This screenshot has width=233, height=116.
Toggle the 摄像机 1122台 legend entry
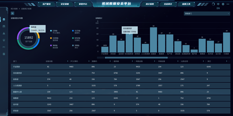(x=76, y=32)
